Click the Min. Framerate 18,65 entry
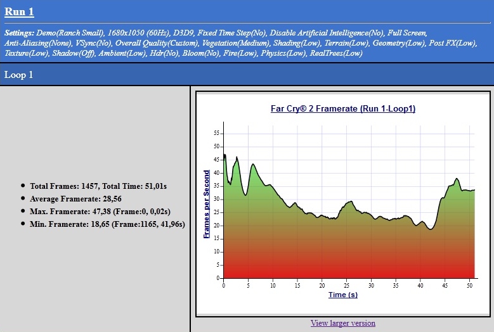This screenshot has height=332, width=494. [107, 224]
